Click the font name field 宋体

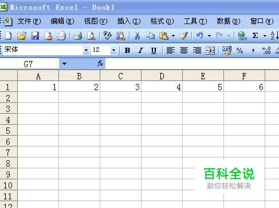pos(43,51)
